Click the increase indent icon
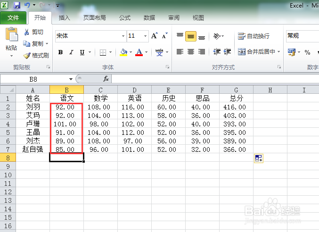 coord(227,52)
